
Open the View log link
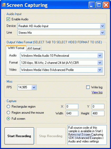tap(97, 92)
